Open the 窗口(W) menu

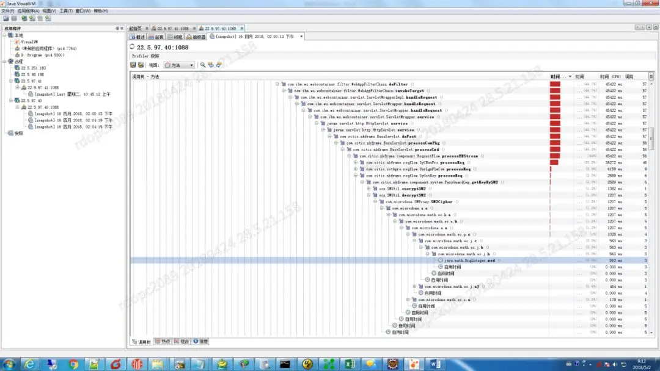point(82,11)
